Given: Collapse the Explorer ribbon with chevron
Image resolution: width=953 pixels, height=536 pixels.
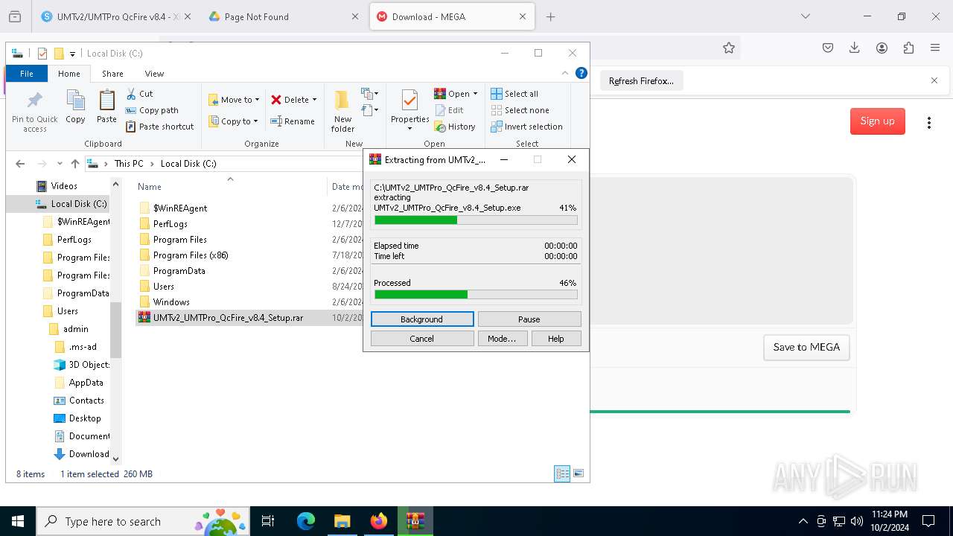Looking at the screenshot, I should pyautogui.click(x=566, y=73).
